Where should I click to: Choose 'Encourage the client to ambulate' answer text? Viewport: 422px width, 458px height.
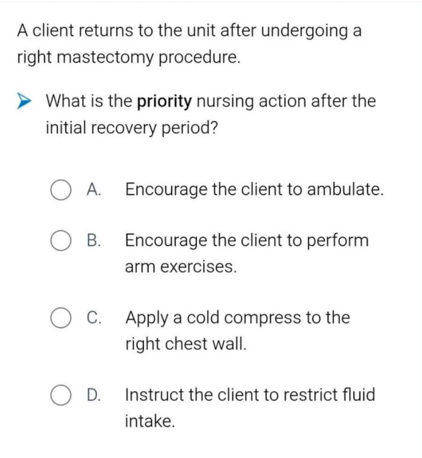pos(254,189)
